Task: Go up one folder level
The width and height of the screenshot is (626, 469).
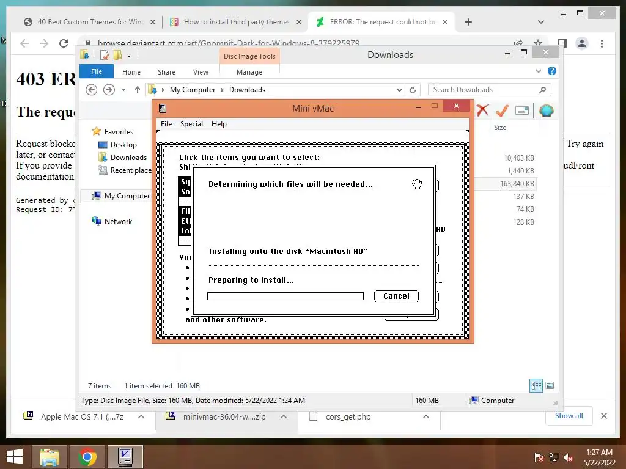Action: pyautogui.click(x=138, y=90)
